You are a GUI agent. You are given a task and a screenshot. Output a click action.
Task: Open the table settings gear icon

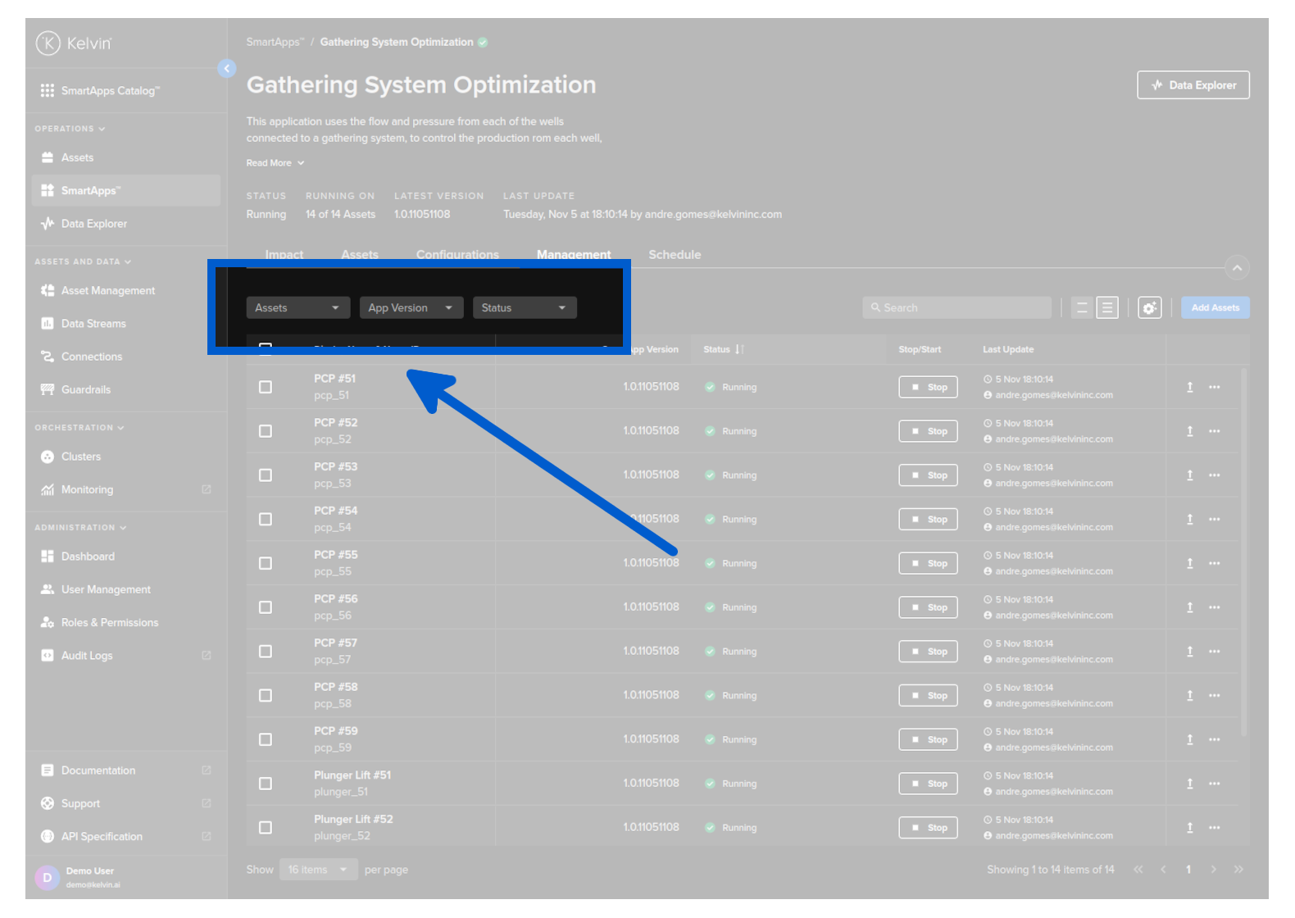1149,308
